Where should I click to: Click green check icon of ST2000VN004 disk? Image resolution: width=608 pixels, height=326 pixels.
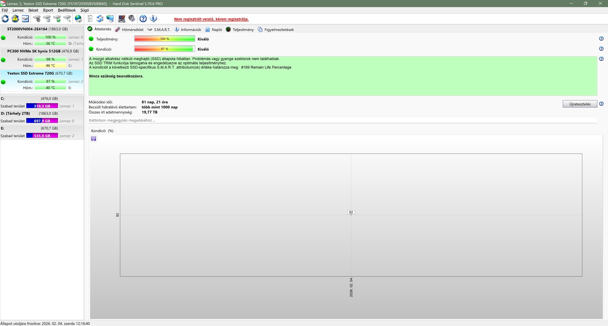[x=3, y=38]
